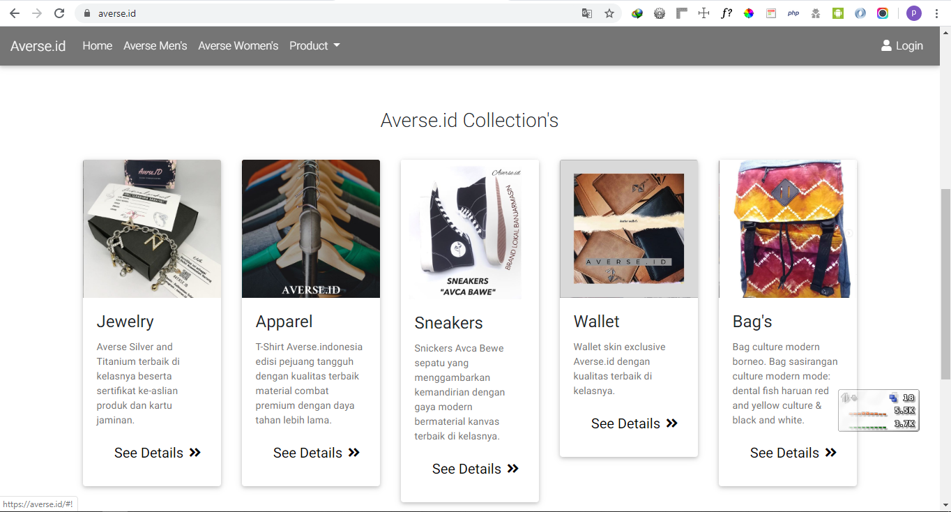Reload the page using the refresh button
Image resolution: width=951 pixels, height=512 pixels.
point(59,13)
